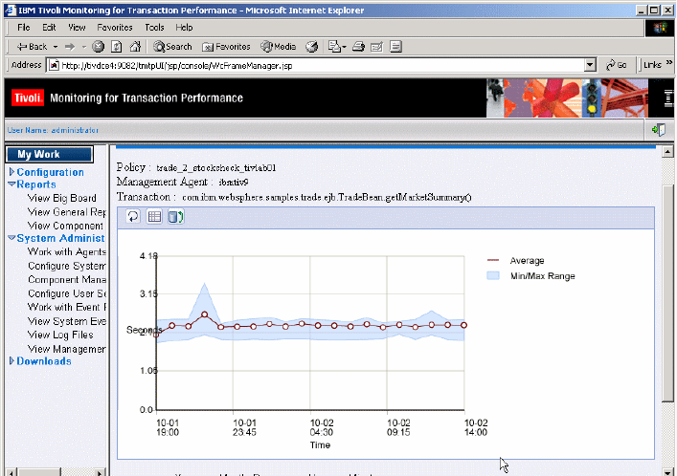Click the browser Stop icon
Viewport: 677px width, 476px height.
[99, 47]
